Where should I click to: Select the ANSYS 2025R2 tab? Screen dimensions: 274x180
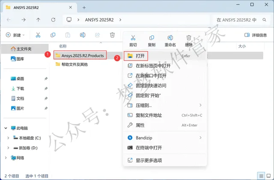click(40, 8)
